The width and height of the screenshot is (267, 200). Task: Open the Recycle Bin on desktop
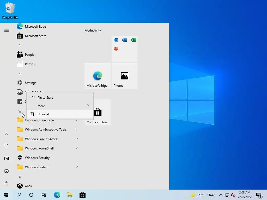point(10,10)
